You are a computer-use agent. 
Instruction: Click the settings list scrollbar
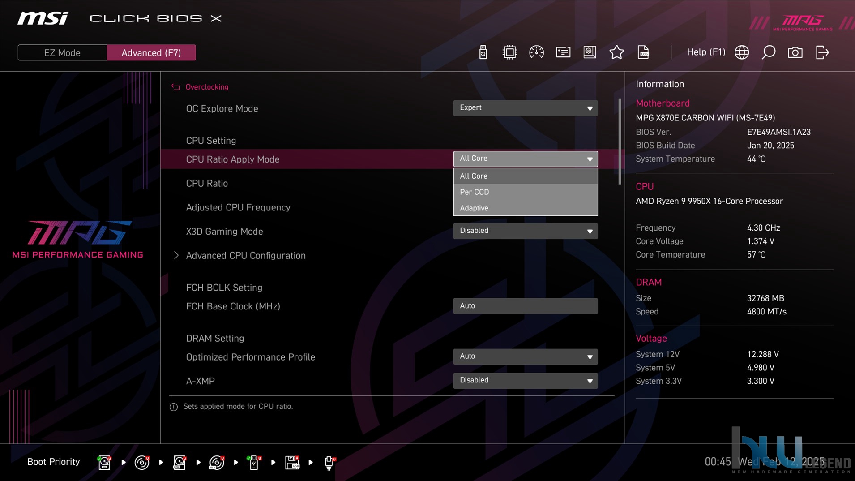point(620,141)
